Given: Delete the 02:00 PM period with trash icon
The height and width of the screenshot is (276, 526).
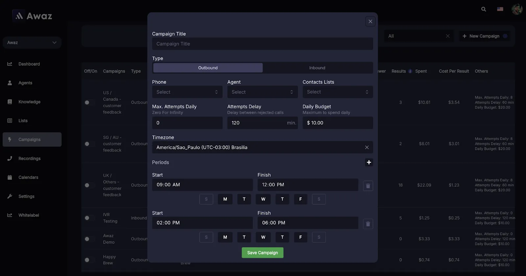Looking at the screenshot, I should pos(368,224).
